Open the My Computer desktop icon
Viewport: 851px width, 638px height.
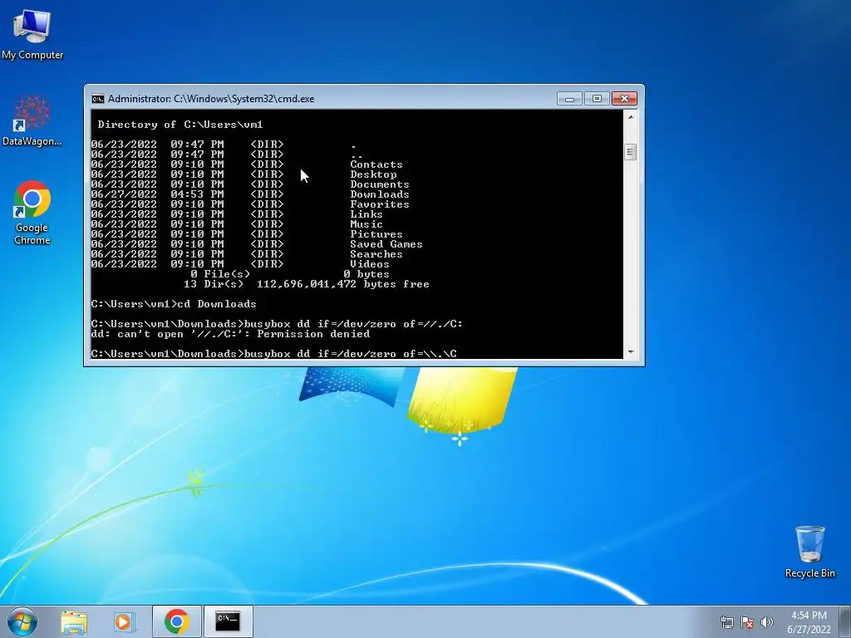[x=32, y=33]
